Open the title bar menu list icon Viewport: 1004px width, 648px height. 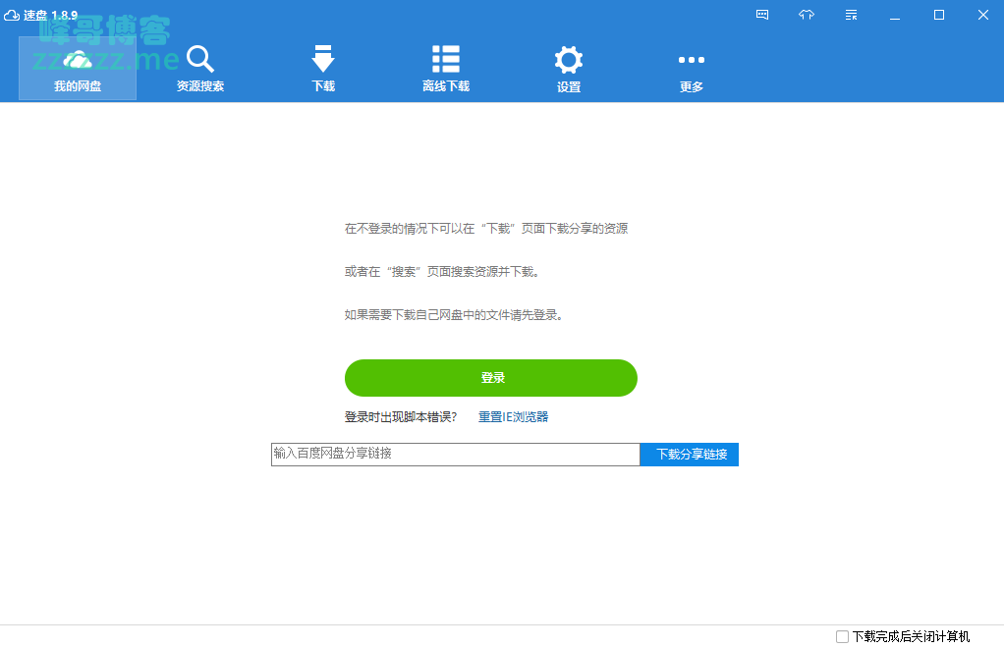point(851,15)
